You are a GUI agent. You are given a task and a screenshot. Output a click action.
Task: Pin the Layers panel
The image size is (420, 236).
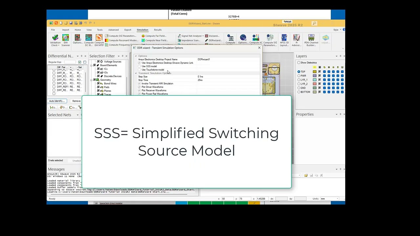click(x=340, y=56)
